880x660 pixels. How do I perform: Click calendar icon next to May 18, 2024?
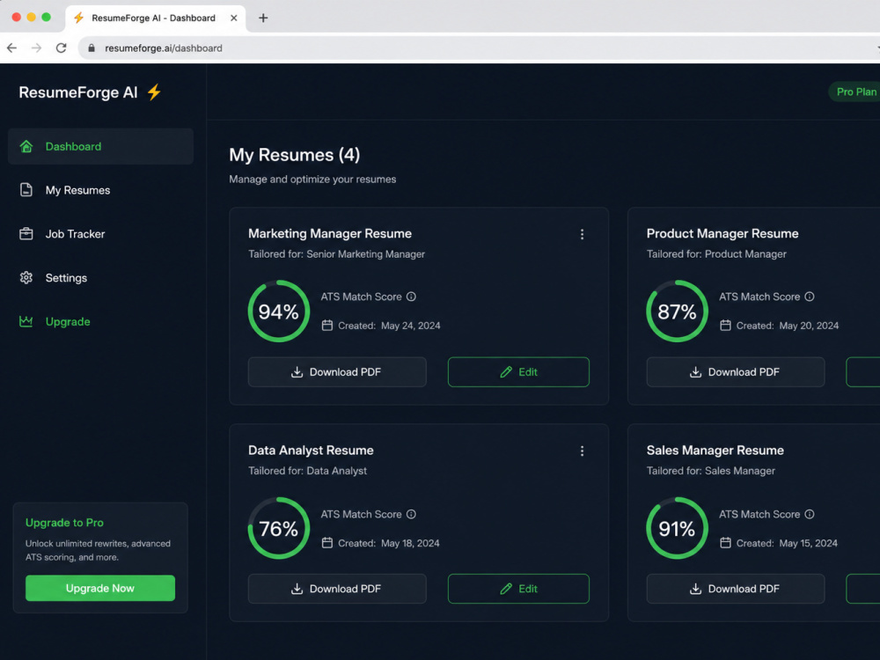tap(327, 543)
